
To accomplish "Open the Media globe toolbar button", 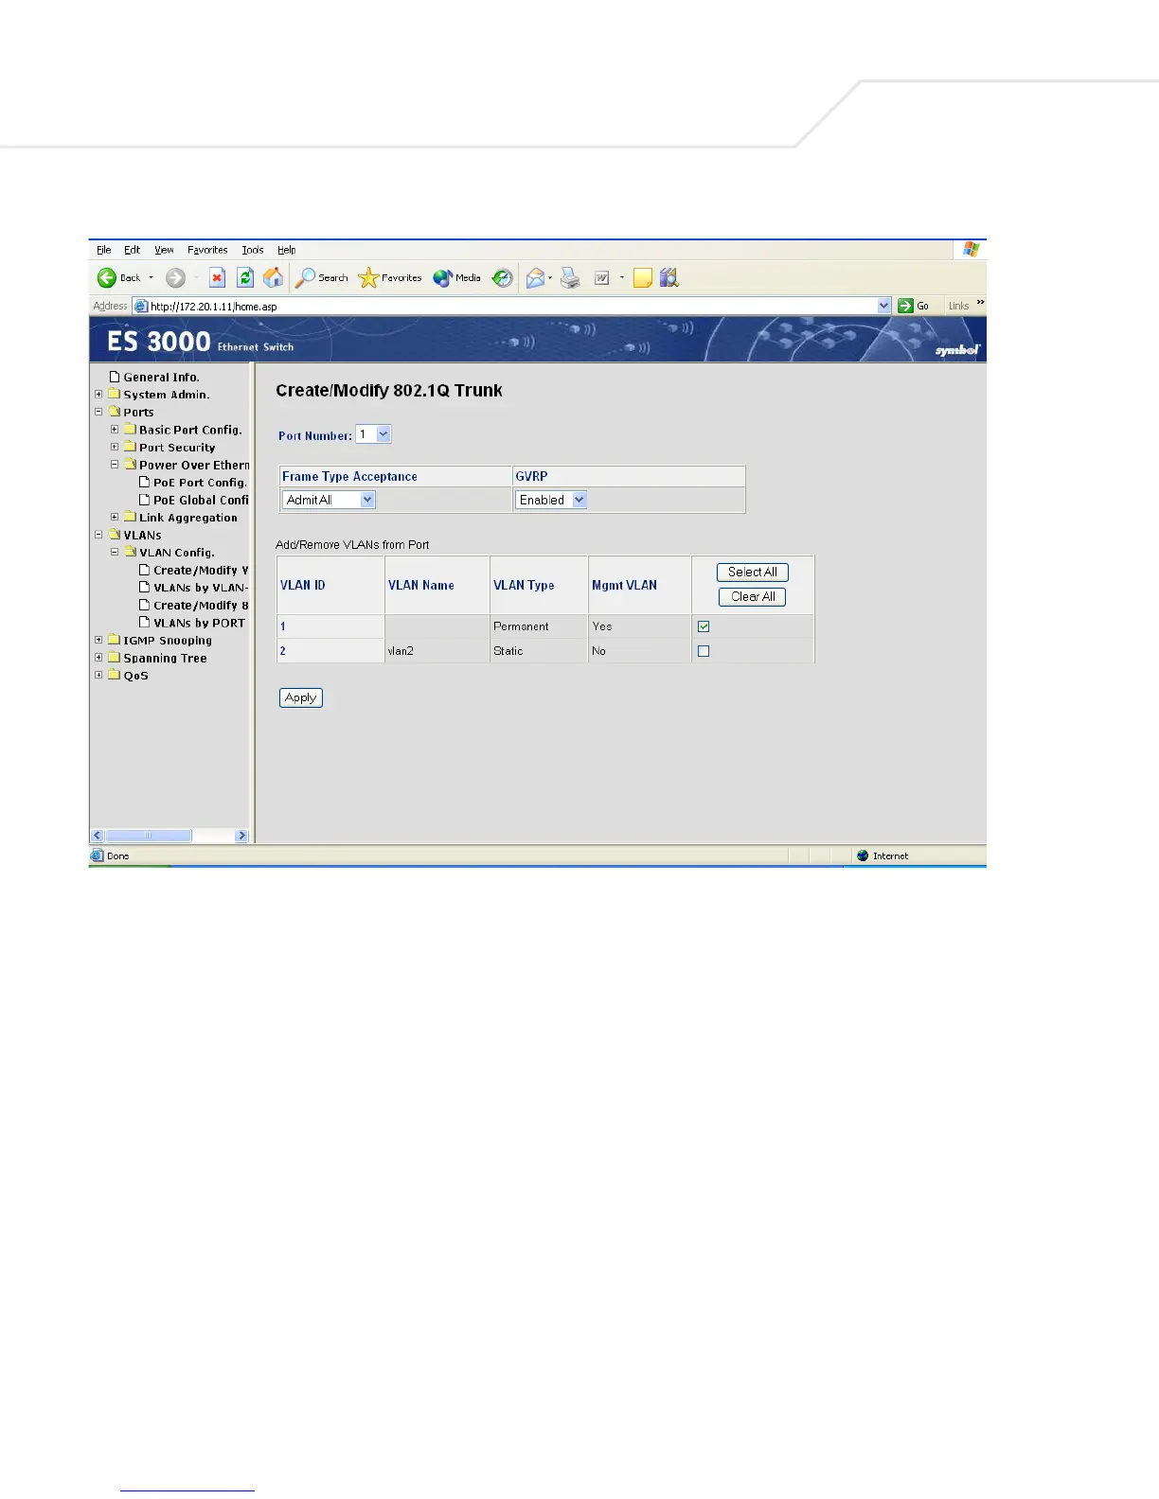I will coord(442,277).
